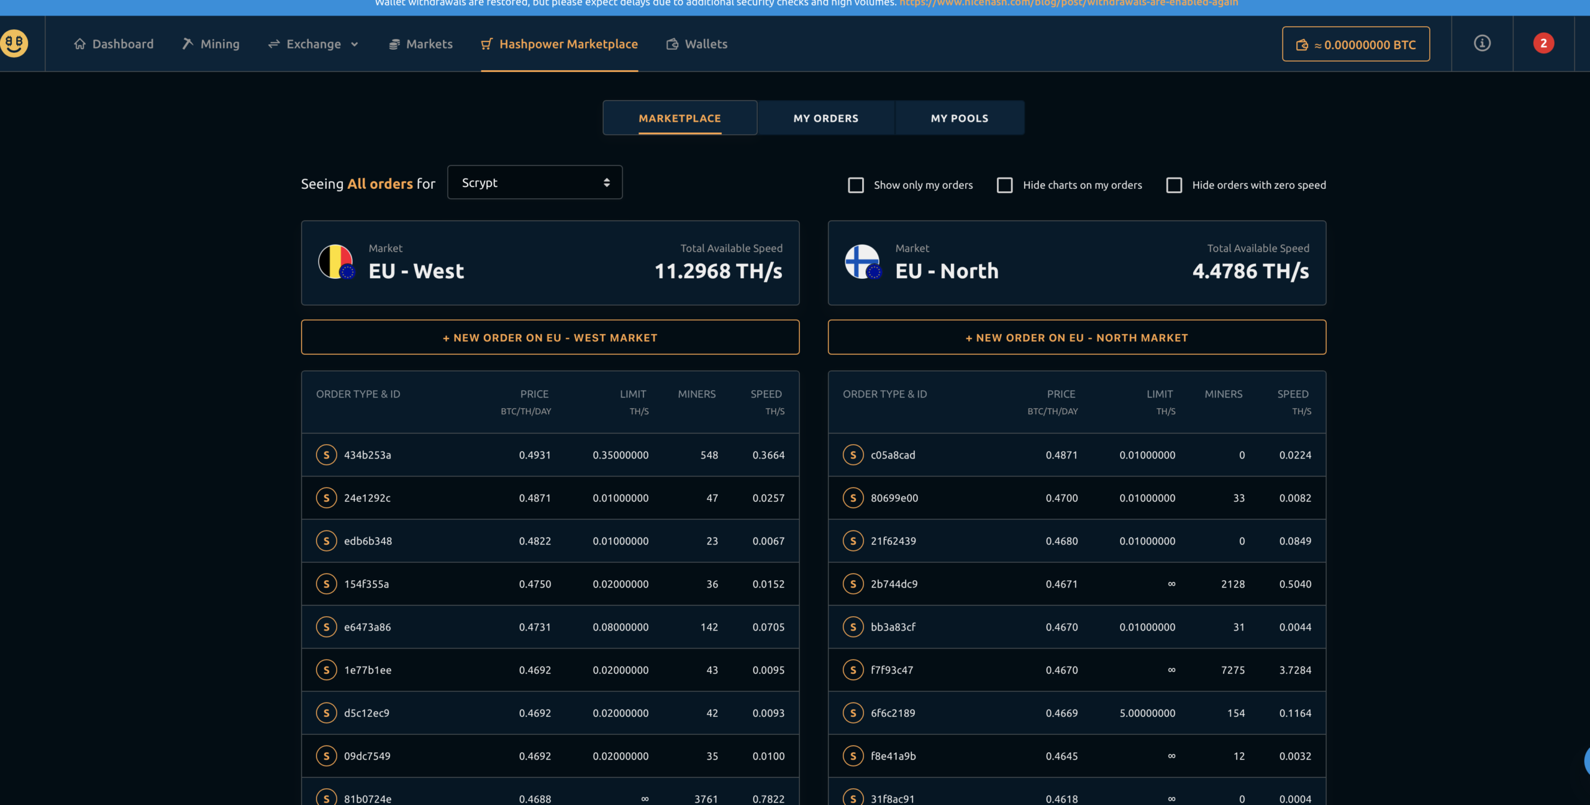Enable Hide orders with zero speed checkbox
This screenshot has height=805, width=1590.
1174,185
